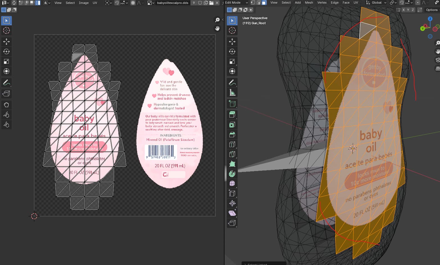Click the babyoiltexcalpro.dds image name field

tap(172, 3)
